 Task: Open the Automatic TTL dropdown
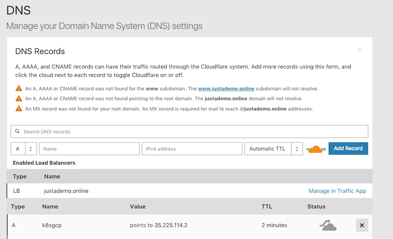273,149
